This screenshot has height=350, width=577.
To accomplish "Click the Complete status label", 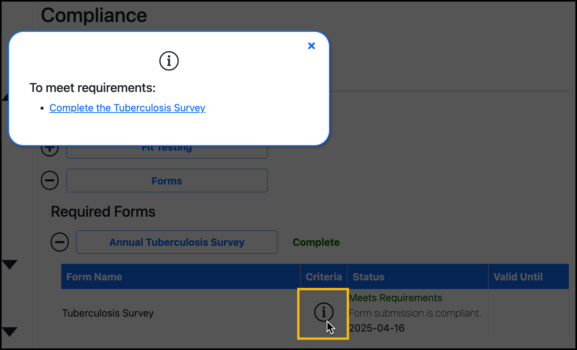I will pyautogui.click(x=316, y=242).
